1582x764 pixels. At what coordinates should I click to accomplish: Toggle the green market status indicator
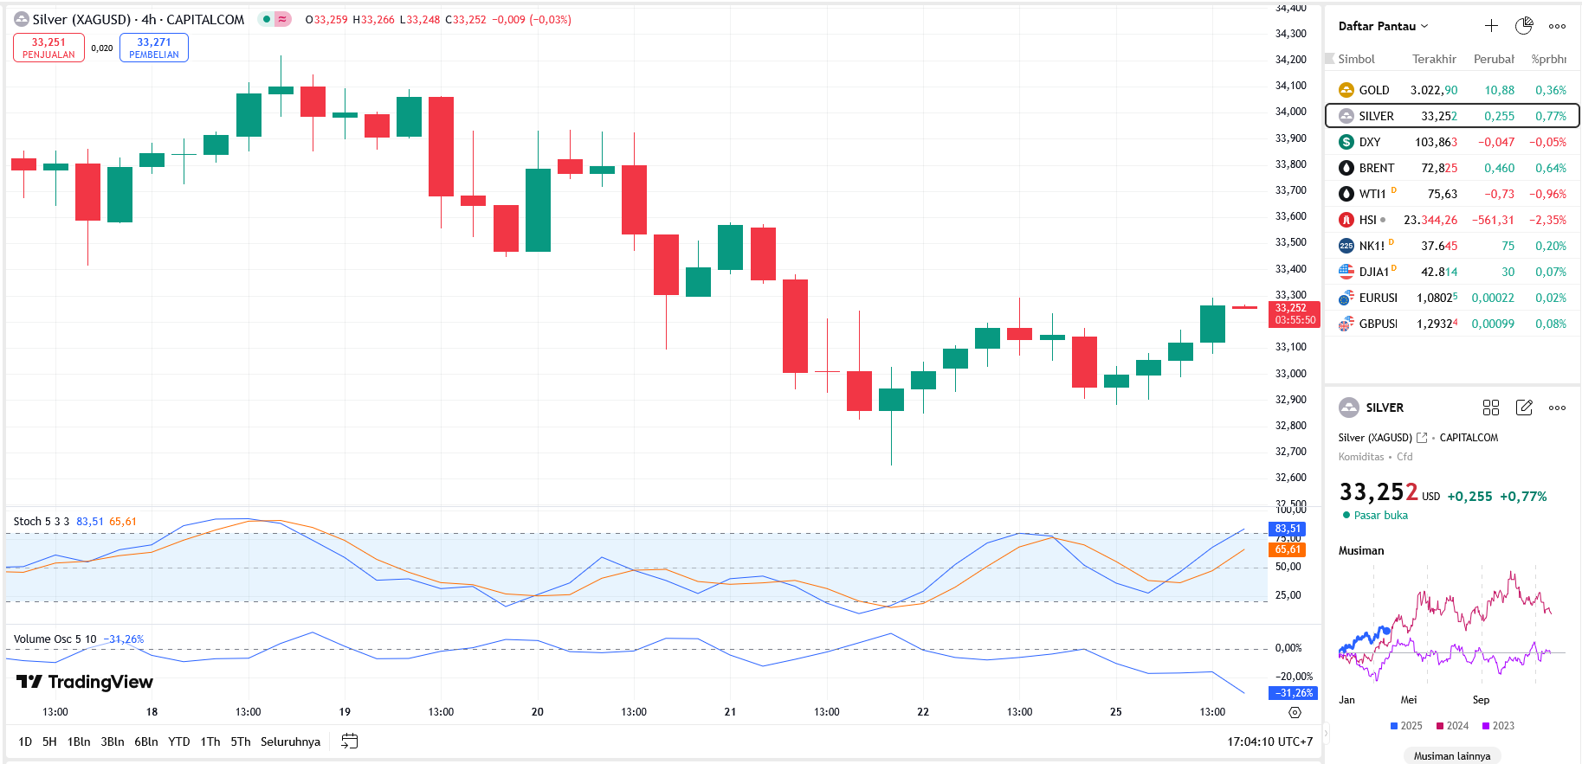[267, 19]
